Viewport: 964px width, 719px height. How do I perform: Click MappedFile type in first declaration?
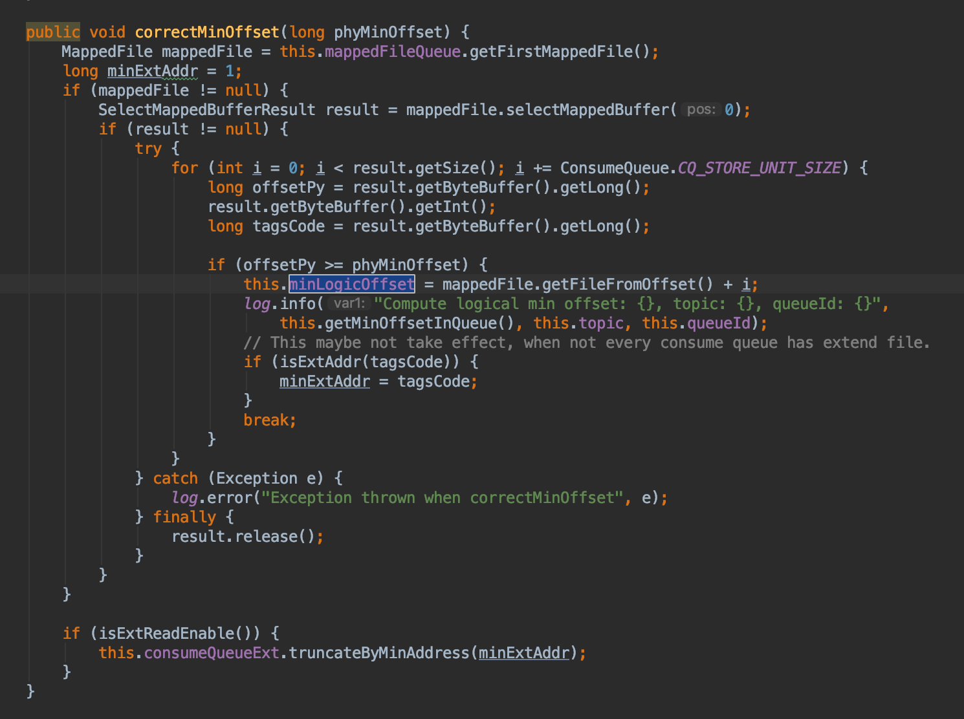107,52
